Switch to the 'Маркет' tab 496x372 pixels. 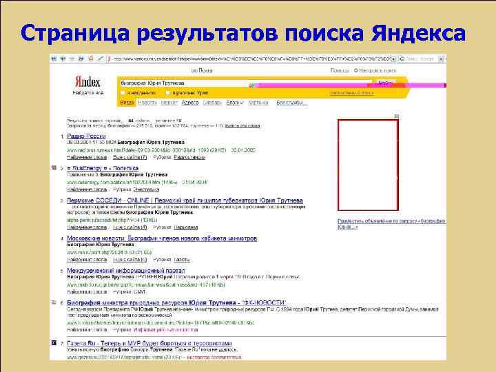click(169, 103)
